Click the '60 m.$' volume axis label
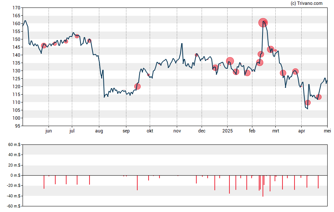This screenshot has width=334, height=212. [14, 145]
